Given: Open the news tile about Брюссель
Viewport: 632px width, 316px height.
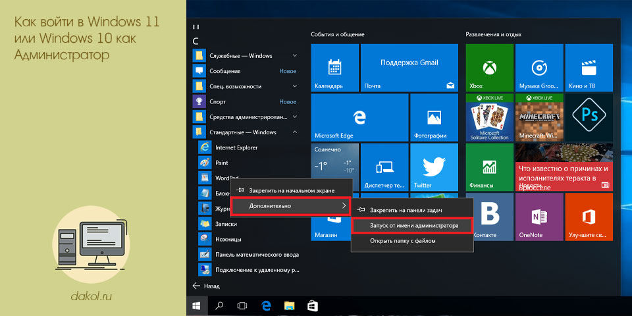Looking at the screenshot, I should pos(564,167).
